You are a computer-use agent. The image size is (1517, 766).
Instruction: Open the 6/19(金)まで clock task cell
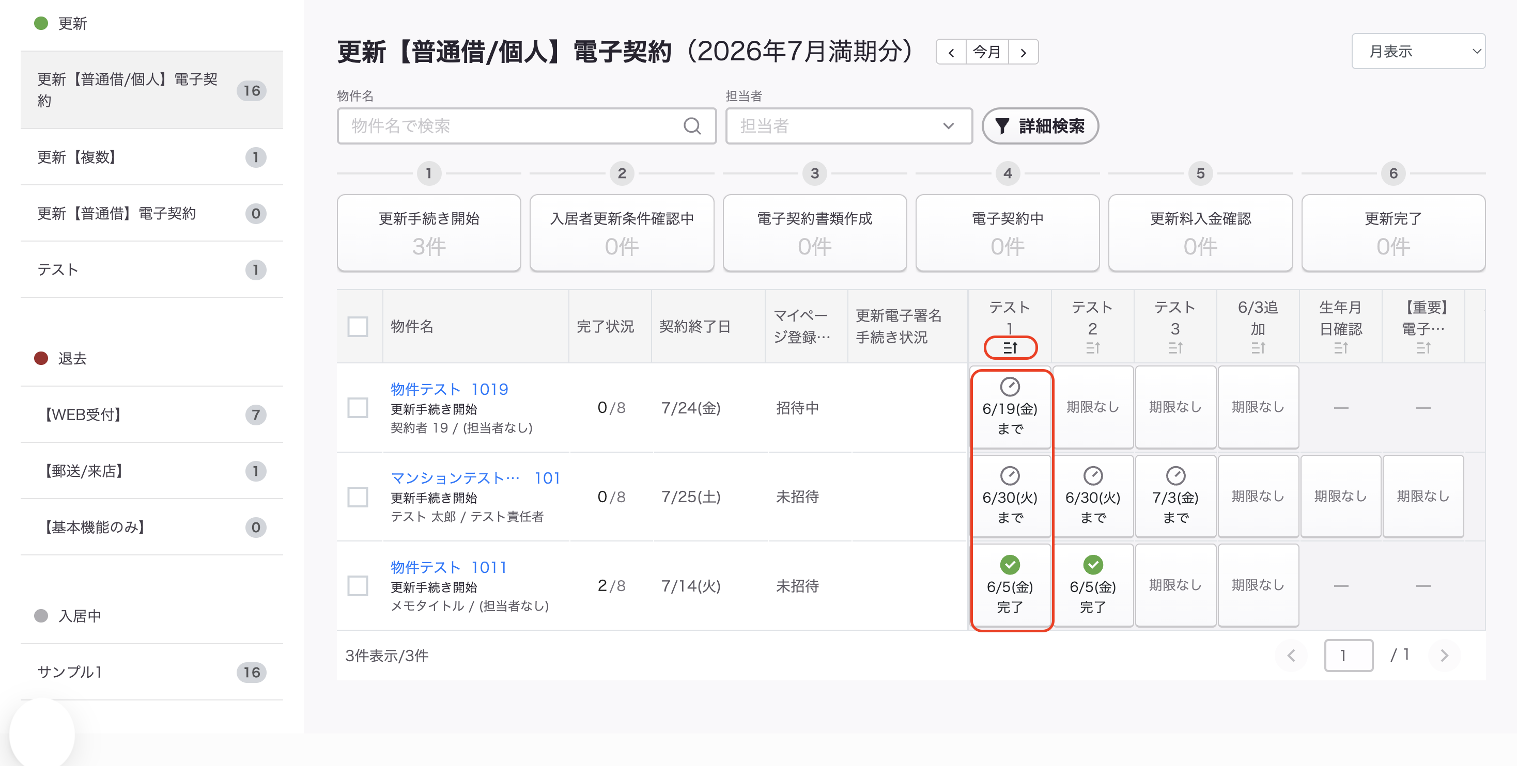(x=1010, y=407)
